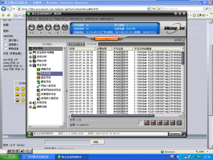Stop page loading with the red X
The height and width of the screenshot is (160, 213).
click(159, 9)
